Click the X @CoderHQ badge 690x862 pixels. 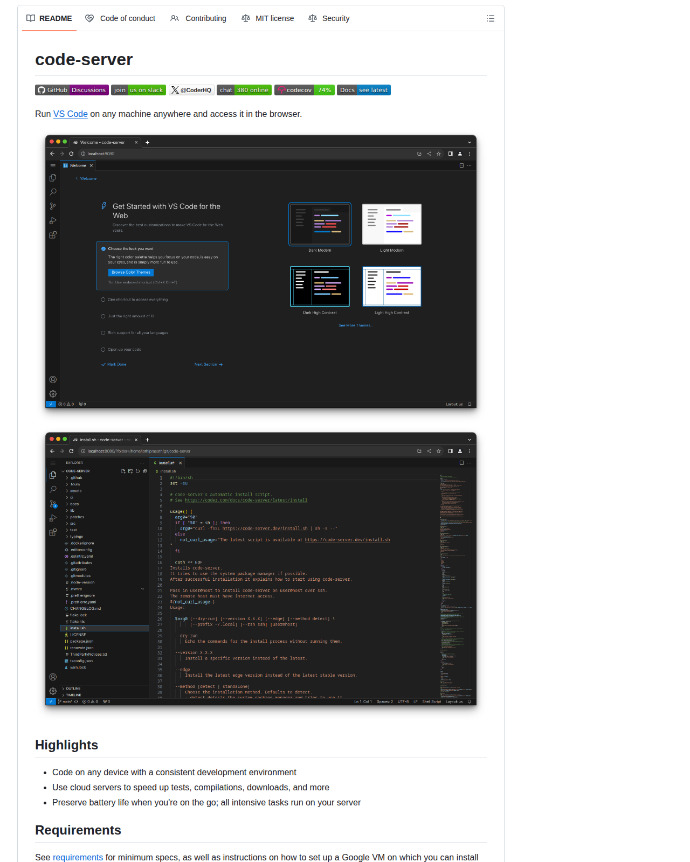191,90
